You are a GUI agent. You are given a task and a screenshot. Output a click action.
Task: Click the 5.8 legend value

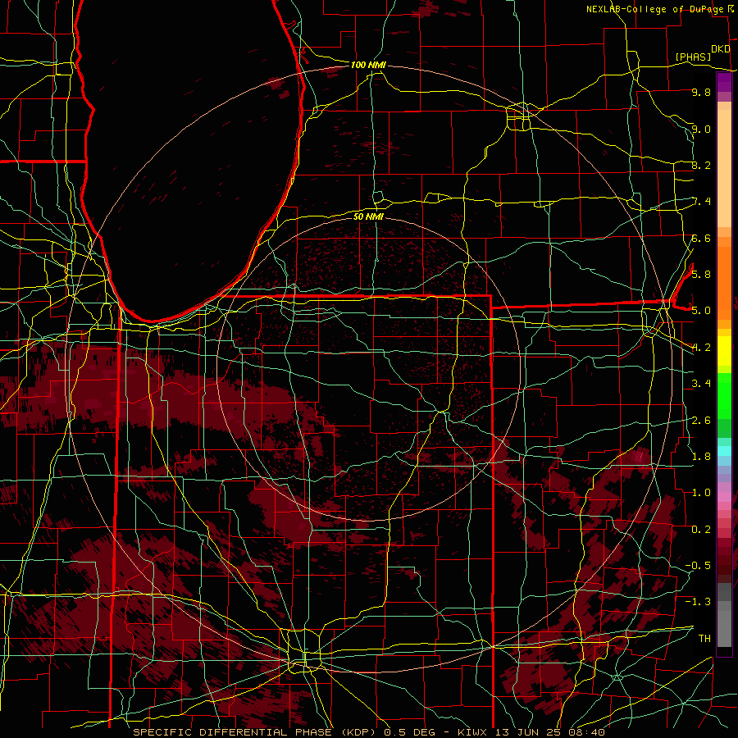tap(701, 274)
